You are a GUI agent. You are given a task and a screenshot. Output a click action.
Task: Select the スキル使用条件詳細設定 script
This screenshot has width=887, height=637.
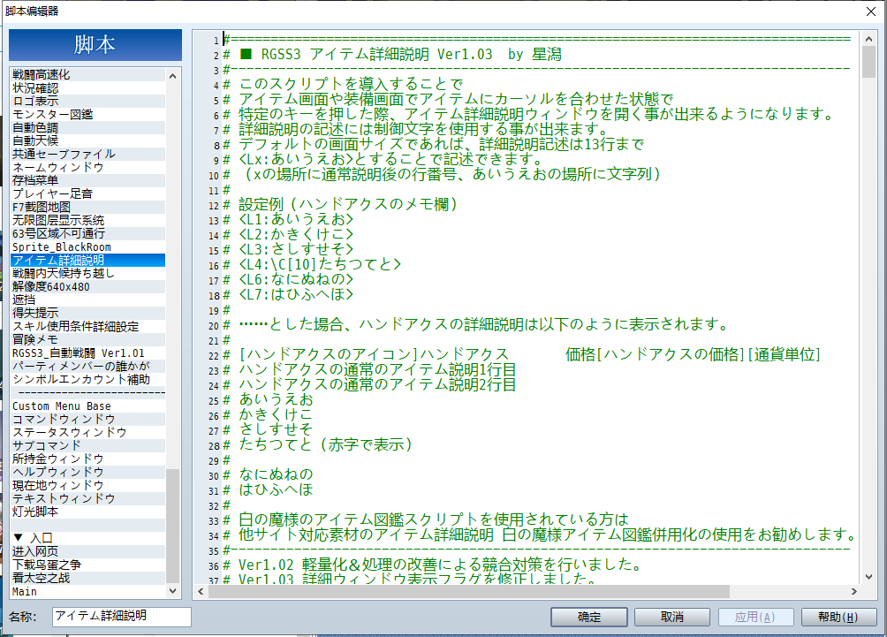[88, 326]
